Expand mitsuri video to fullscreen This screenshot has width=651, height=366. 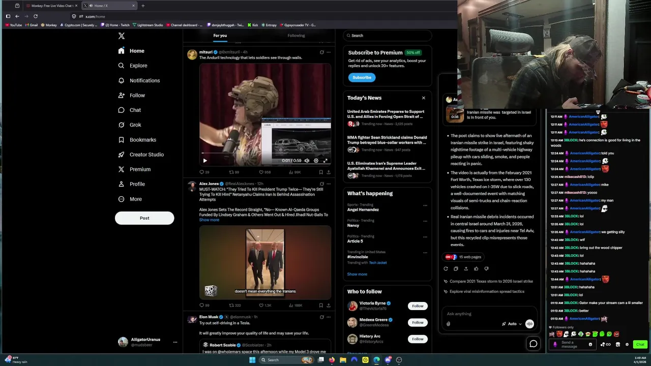(325, 161)
